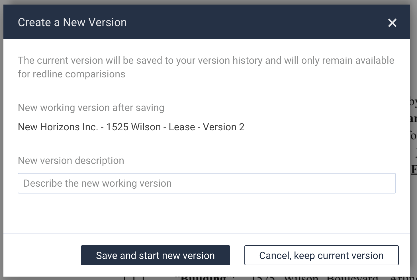Select the version name 'New Horizons Inc. - 1525 Wilson' text
Image resolution: width=417 pixels, height=280 pixels.
coord(89,127)
